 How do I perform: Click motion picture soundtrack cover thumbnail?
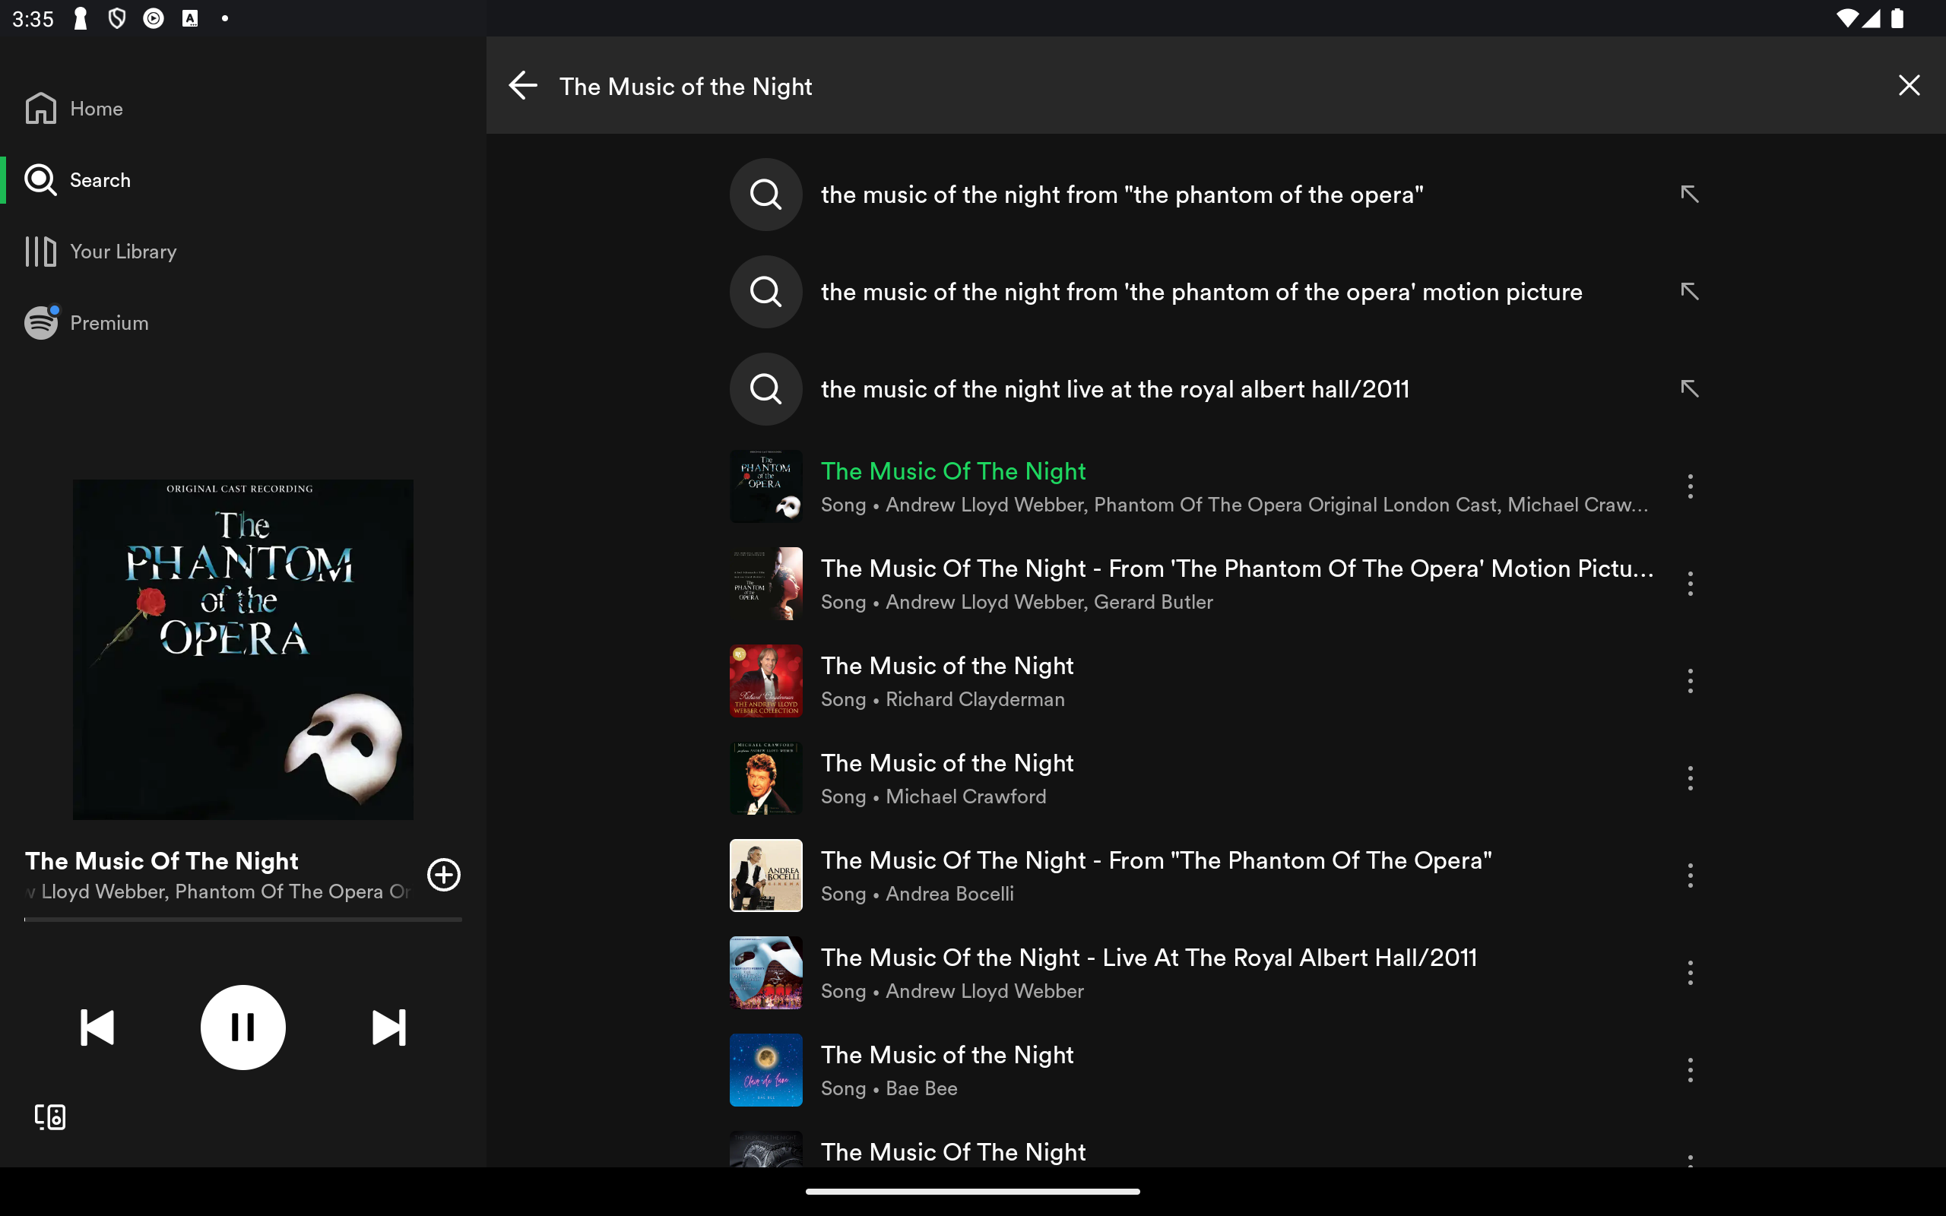pos(765,584)
